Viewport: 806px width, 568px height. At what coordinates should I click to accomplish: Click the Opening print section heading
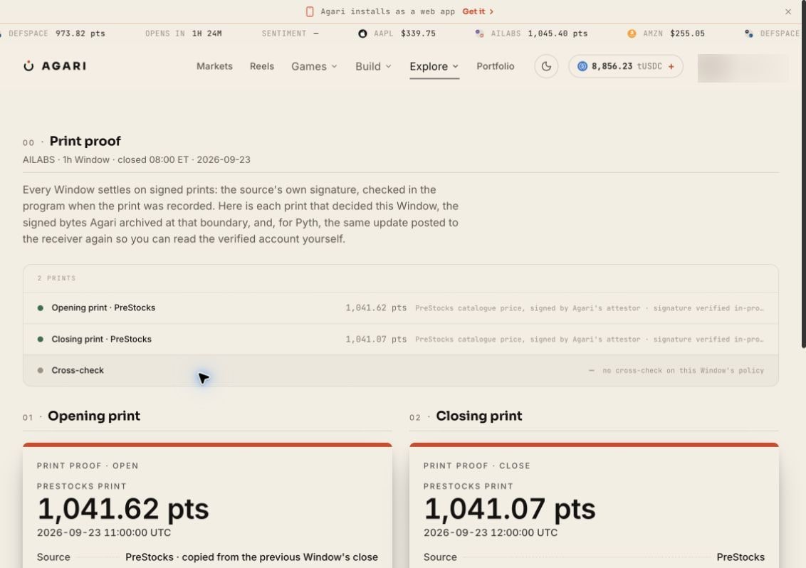pyautogui.click(x=93, y=416)
